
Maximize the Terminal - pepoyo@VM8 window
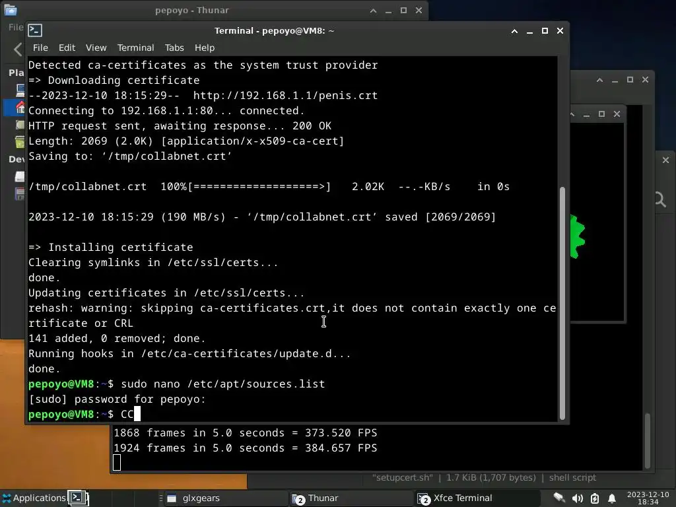coord(545,31)
